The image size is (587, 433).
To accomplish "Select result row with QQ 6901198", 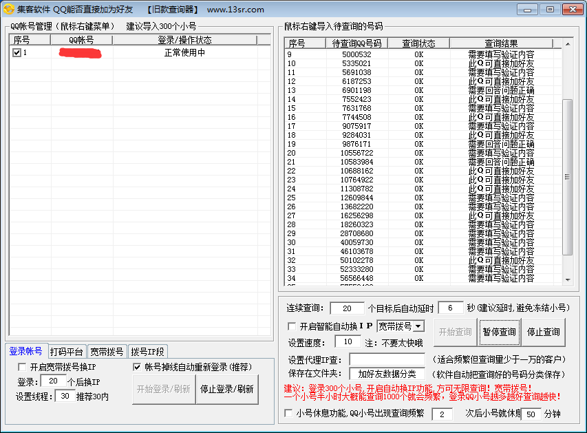I will point(423,90).
